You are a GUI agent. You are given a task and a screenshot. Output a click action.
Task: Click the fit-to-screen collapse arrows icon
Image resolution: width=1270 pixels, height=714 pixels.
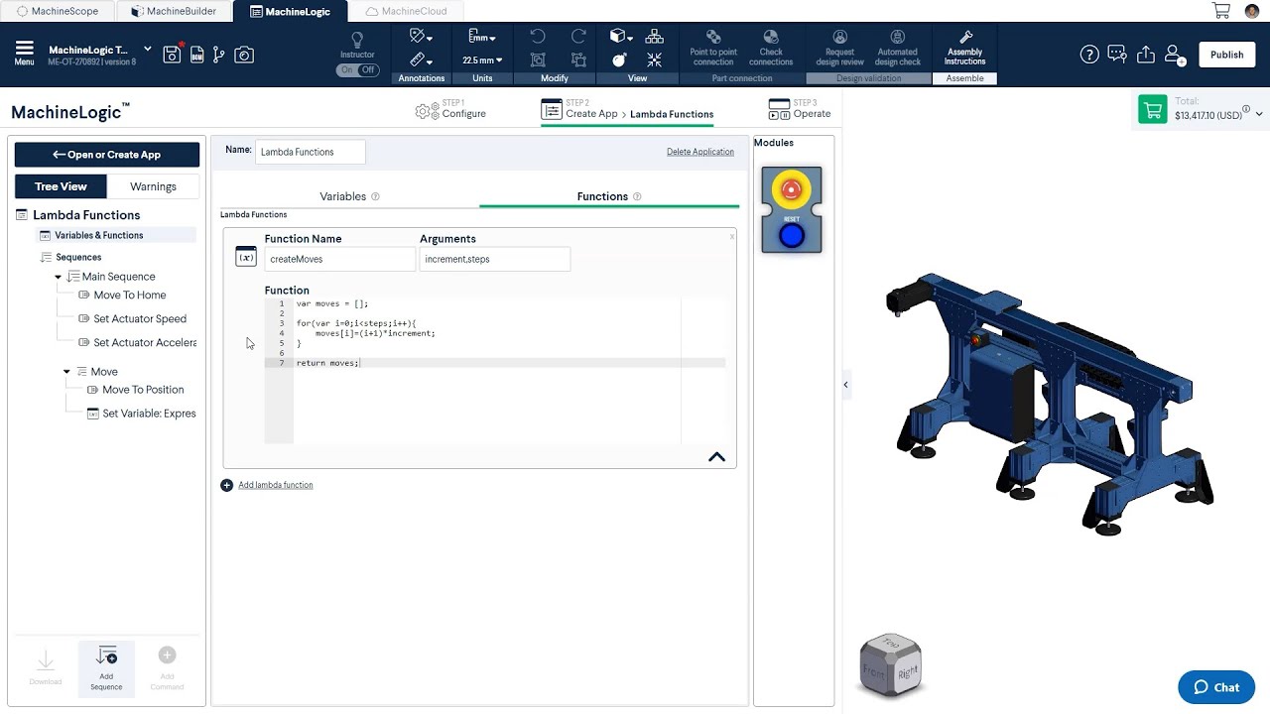(x=655, y=60)
